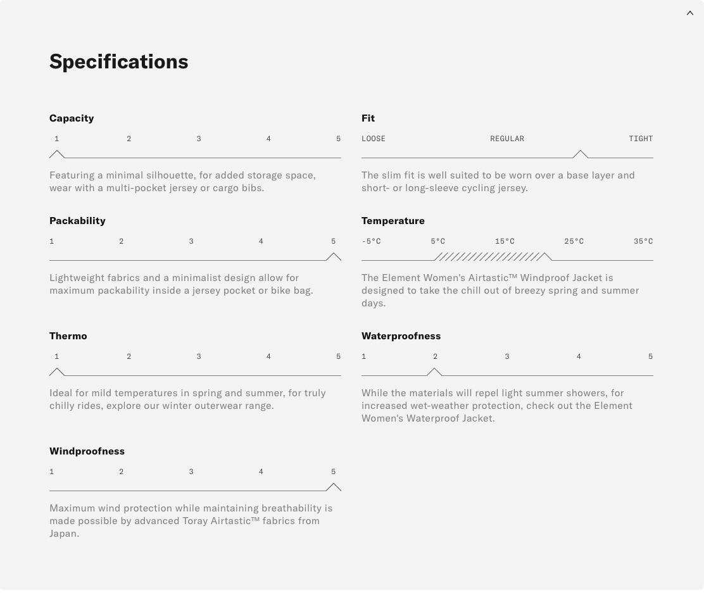Click the LOOSE label on Fit scale

coord(374,139)
